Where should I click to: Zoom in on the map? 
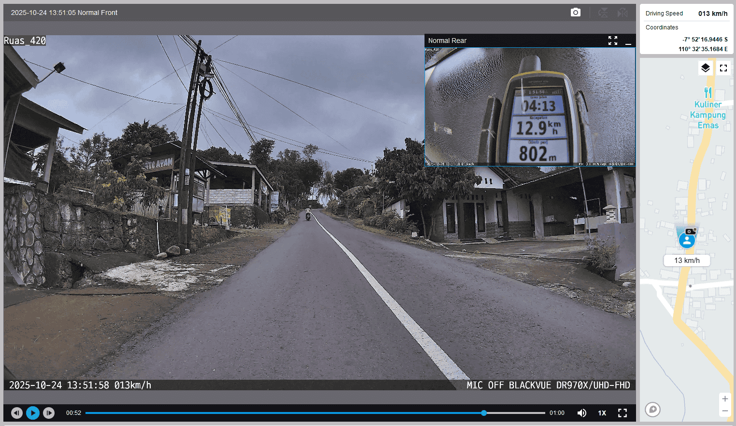(x=724, y=399)
